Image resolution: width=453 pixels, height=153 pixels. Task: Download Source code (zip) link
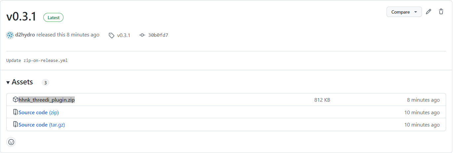[x=39, y=113]
